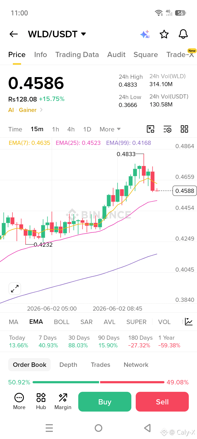Screen dimensions: 197x439
Task: Tap the EMA(99) value label
Action: (129, 143)
